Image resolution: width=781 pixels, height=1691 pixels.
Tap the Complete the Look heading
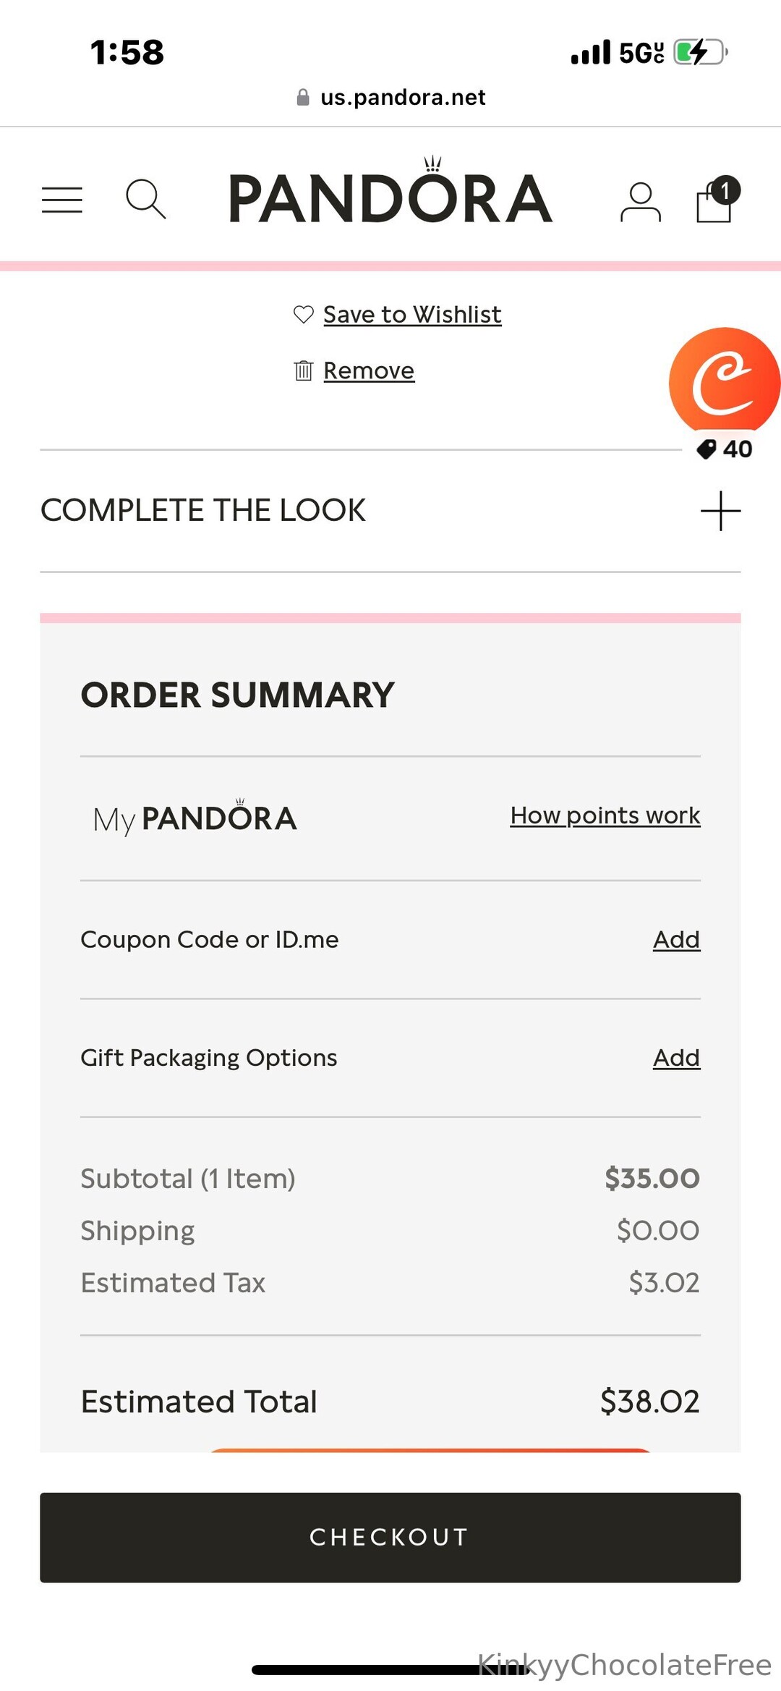click(x=203, y=510)
